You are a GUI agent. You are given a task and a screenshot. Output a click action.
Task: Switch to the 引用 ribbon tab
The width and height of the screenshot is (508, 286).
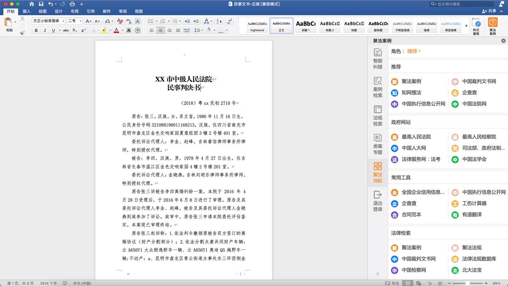(91, 11)
